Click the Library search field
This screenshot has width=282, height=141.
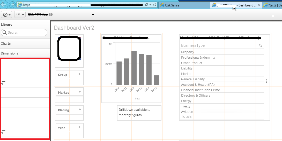pos(24,33)
